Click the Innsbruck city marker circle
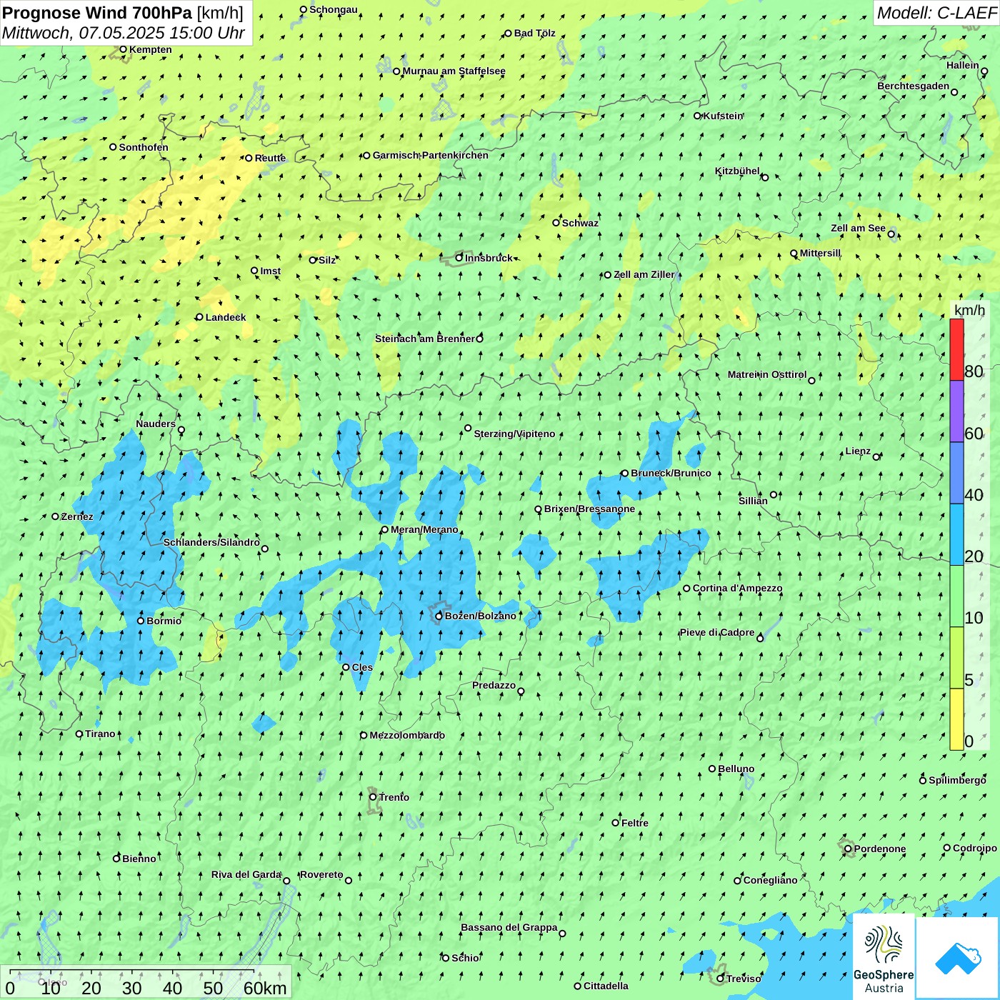The height and width of the screenshot is (1000, 1000). tap(459, 258)
